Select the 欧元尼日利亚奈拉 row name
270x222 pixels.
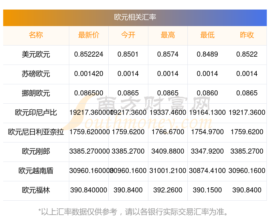[36, 132]
